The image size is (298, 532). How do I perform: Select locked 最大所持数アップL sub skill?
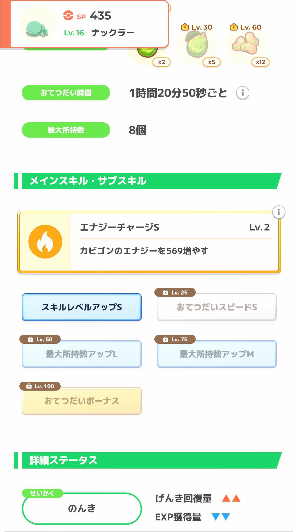coord(82,354)
